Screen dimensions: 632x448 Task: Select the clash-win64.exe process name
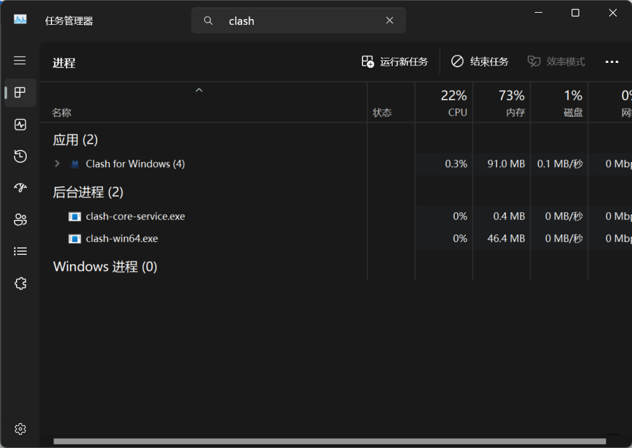[121, 238]
